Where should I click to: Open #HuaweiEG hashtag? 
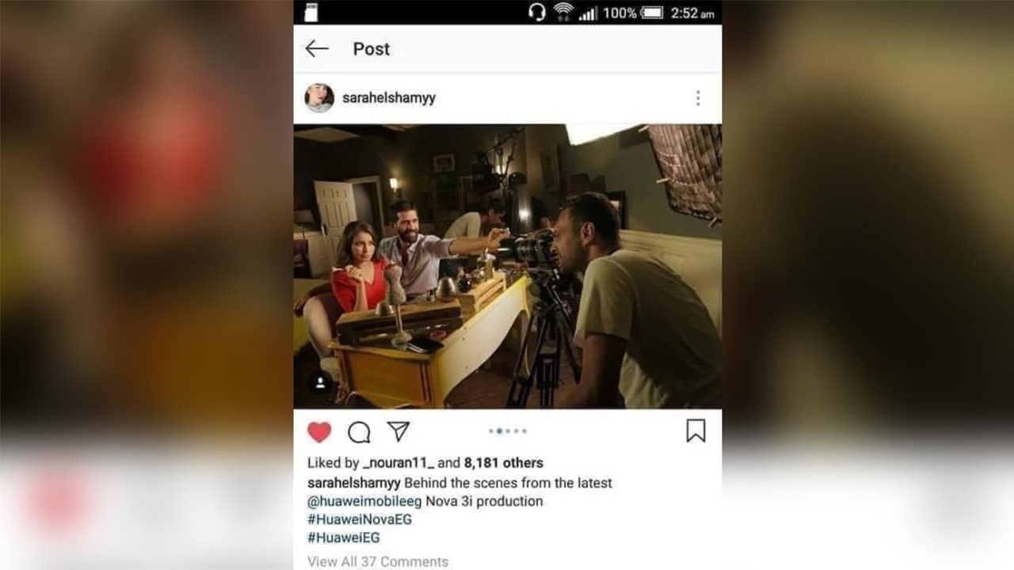(x=344, y=538)
